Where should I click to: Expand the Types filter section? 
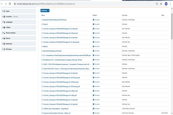tap(18, 11)
